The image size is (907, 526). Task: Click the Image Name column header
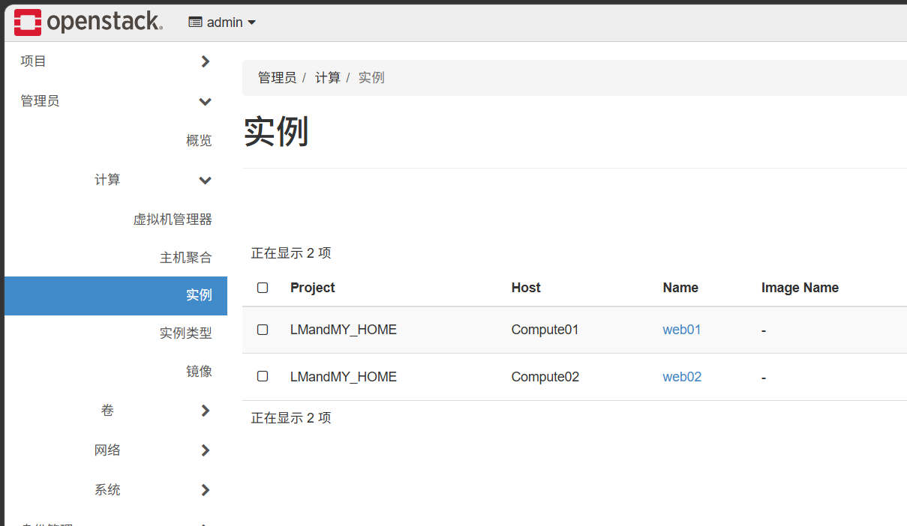click(x=800, y=288)
